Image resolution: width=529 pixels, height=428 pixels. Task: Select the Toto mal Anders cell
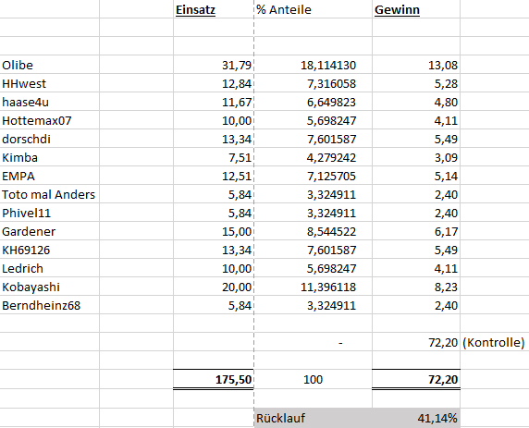pyautogui.click(x=50, y=194)
